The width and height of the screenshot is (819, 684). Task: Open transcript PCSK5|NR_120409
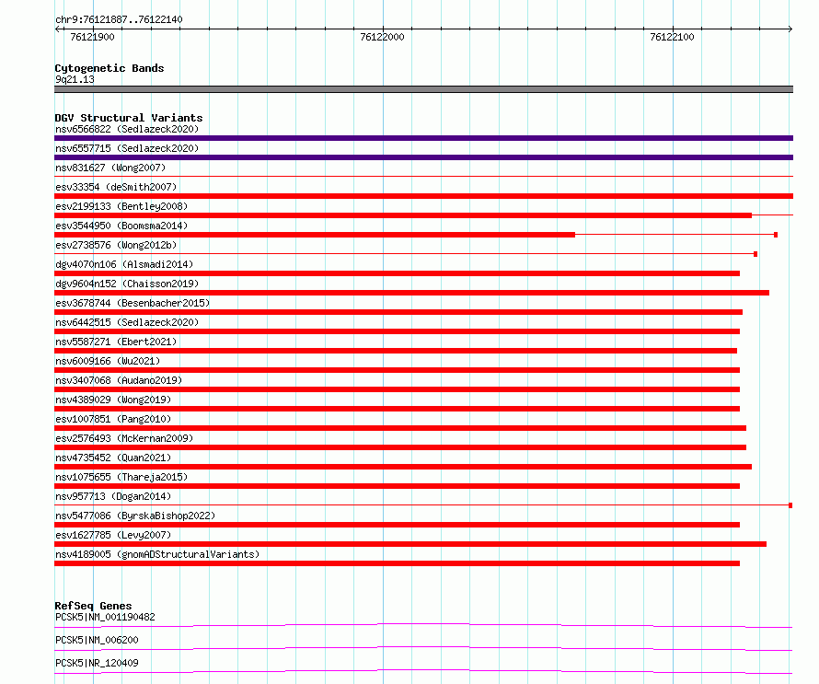click(x=97, y=663)
